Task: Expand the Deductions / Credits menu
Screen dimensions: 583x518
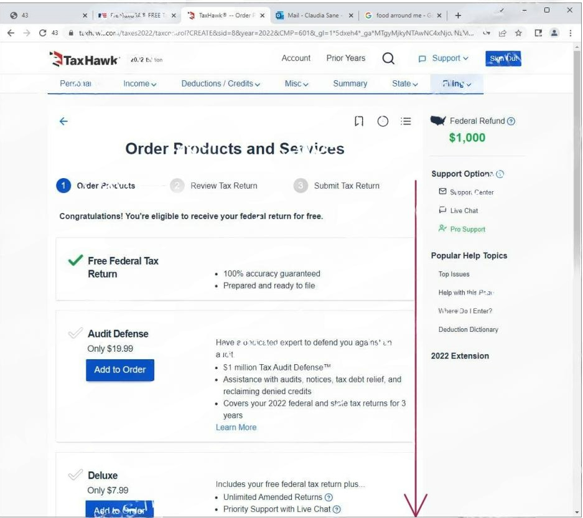Action: point(220,83)
